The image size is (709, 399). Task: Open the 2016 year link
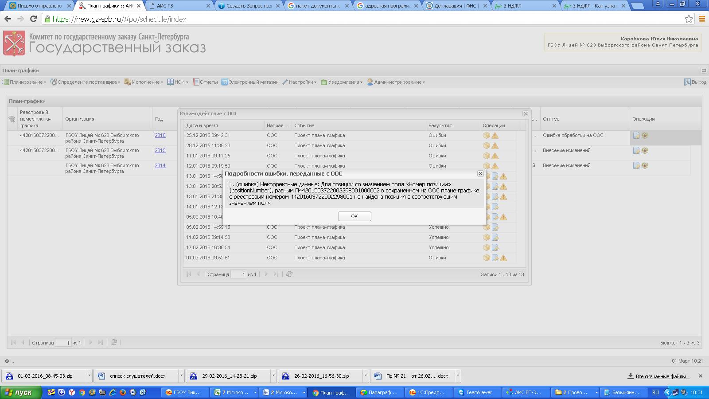[160, 136]
